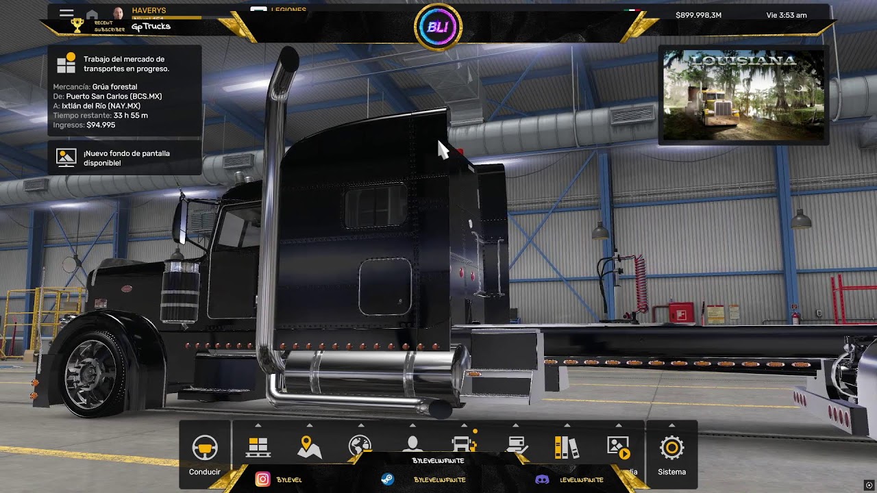Open the map with location pin icon
Viewport: 877px width, 493px height.
click(x=310, y=448)
